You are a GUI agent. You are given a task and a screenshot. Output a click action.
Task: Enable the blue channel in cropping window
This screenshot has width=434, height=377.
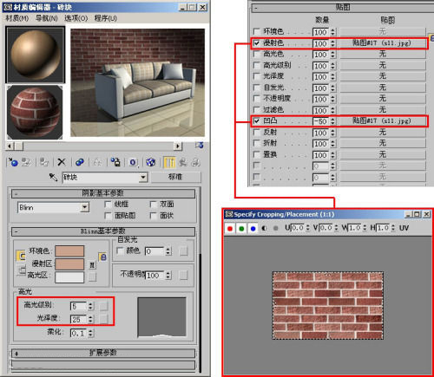point(253,228)
